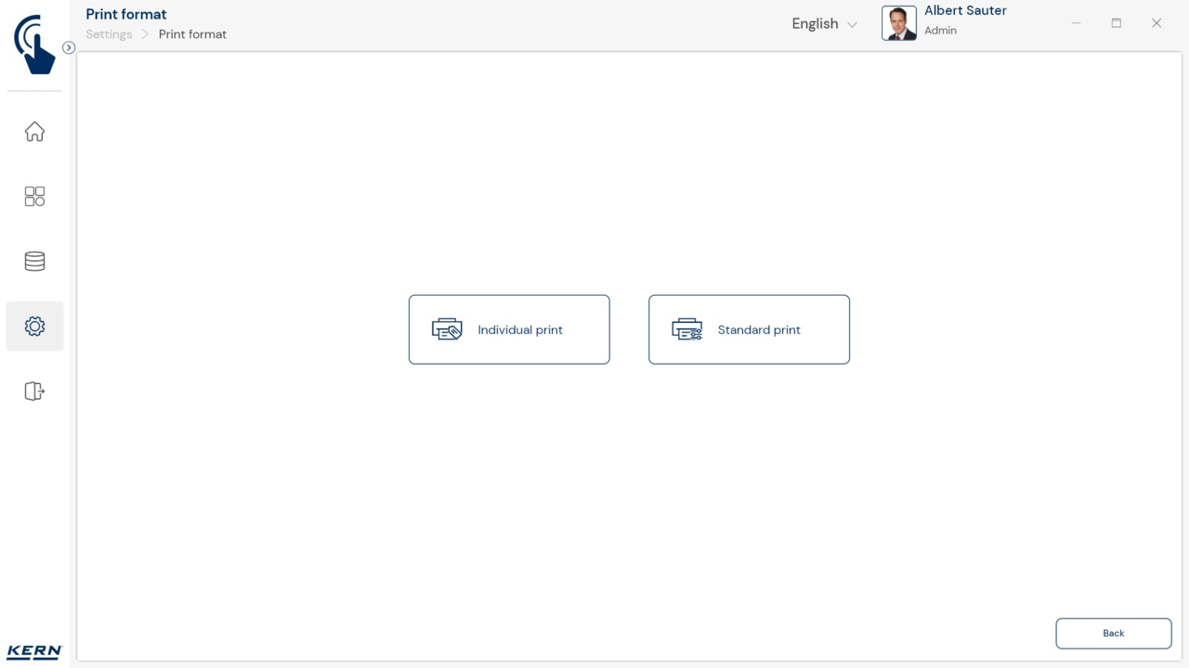This screenshot has width=1189, height=668.
Task: Go to the Home screen icon
Action: click(34, 132)
